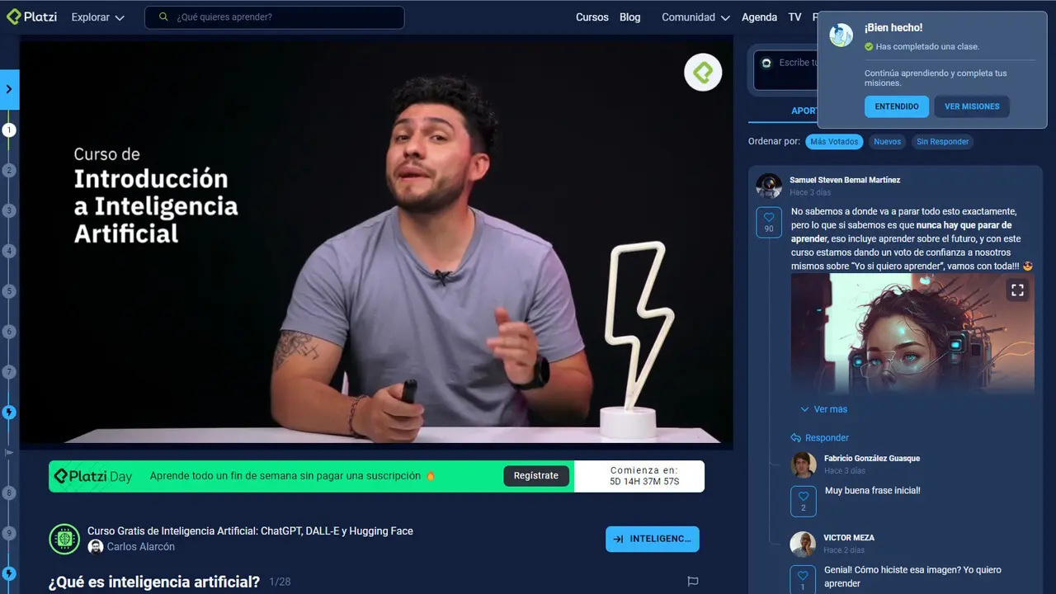
Task: Open the Curso Gratis de Inteligencia Artificial link
Action: 250,531
